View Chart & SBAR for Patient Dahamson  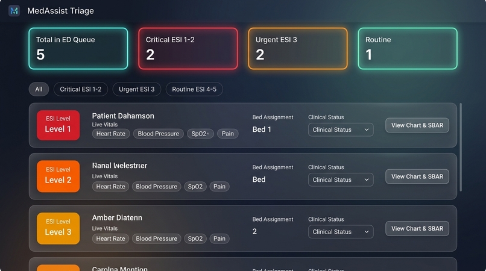[x=417, y=125]
